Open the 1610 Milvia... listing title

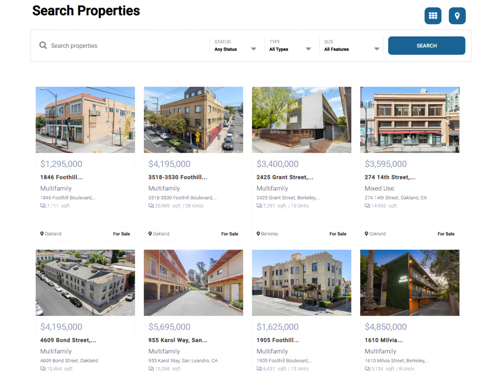coord(384,340)
